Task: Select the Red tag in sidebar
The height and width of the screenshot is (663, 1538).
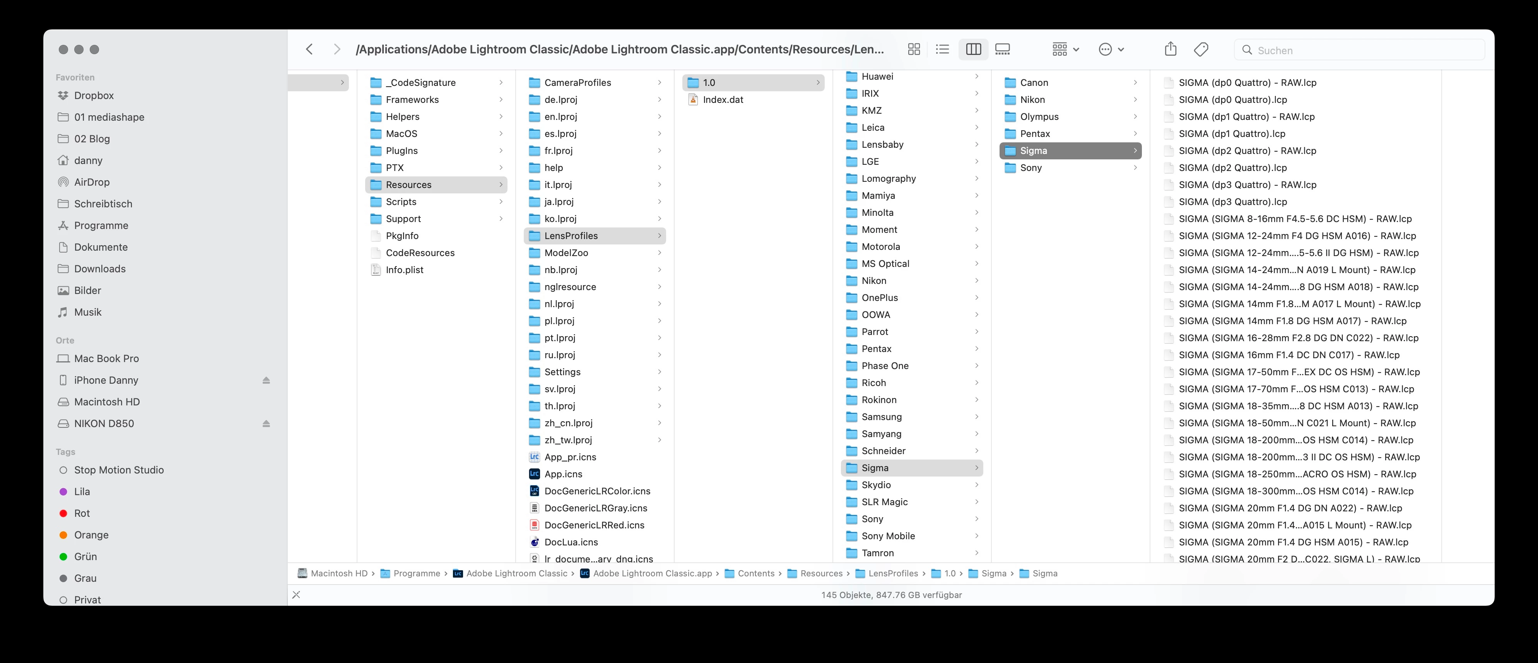Action: click(x=82, y=513)
